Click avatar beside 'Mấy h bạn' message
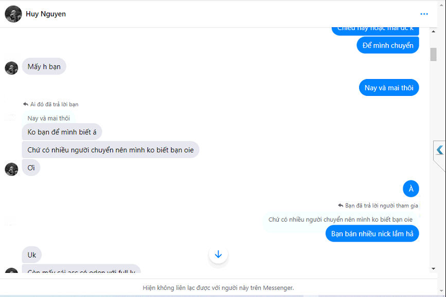446x297 pixels. point(11,68)
